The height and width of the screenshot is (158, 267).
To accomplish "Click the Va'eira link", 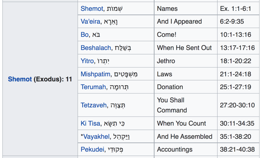I will coord(90,22).
